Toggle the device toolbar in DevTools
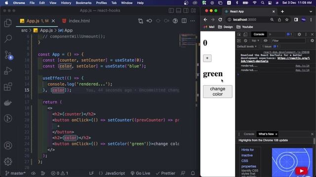This screenshot has height=177, width=316. [245, 34]
